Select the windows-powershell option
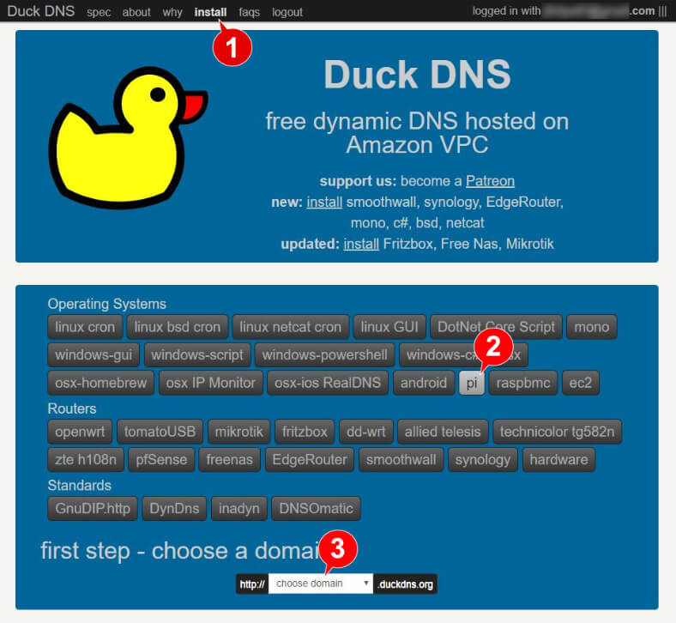This screenshot has height=623, width=676. coord(324,354)
